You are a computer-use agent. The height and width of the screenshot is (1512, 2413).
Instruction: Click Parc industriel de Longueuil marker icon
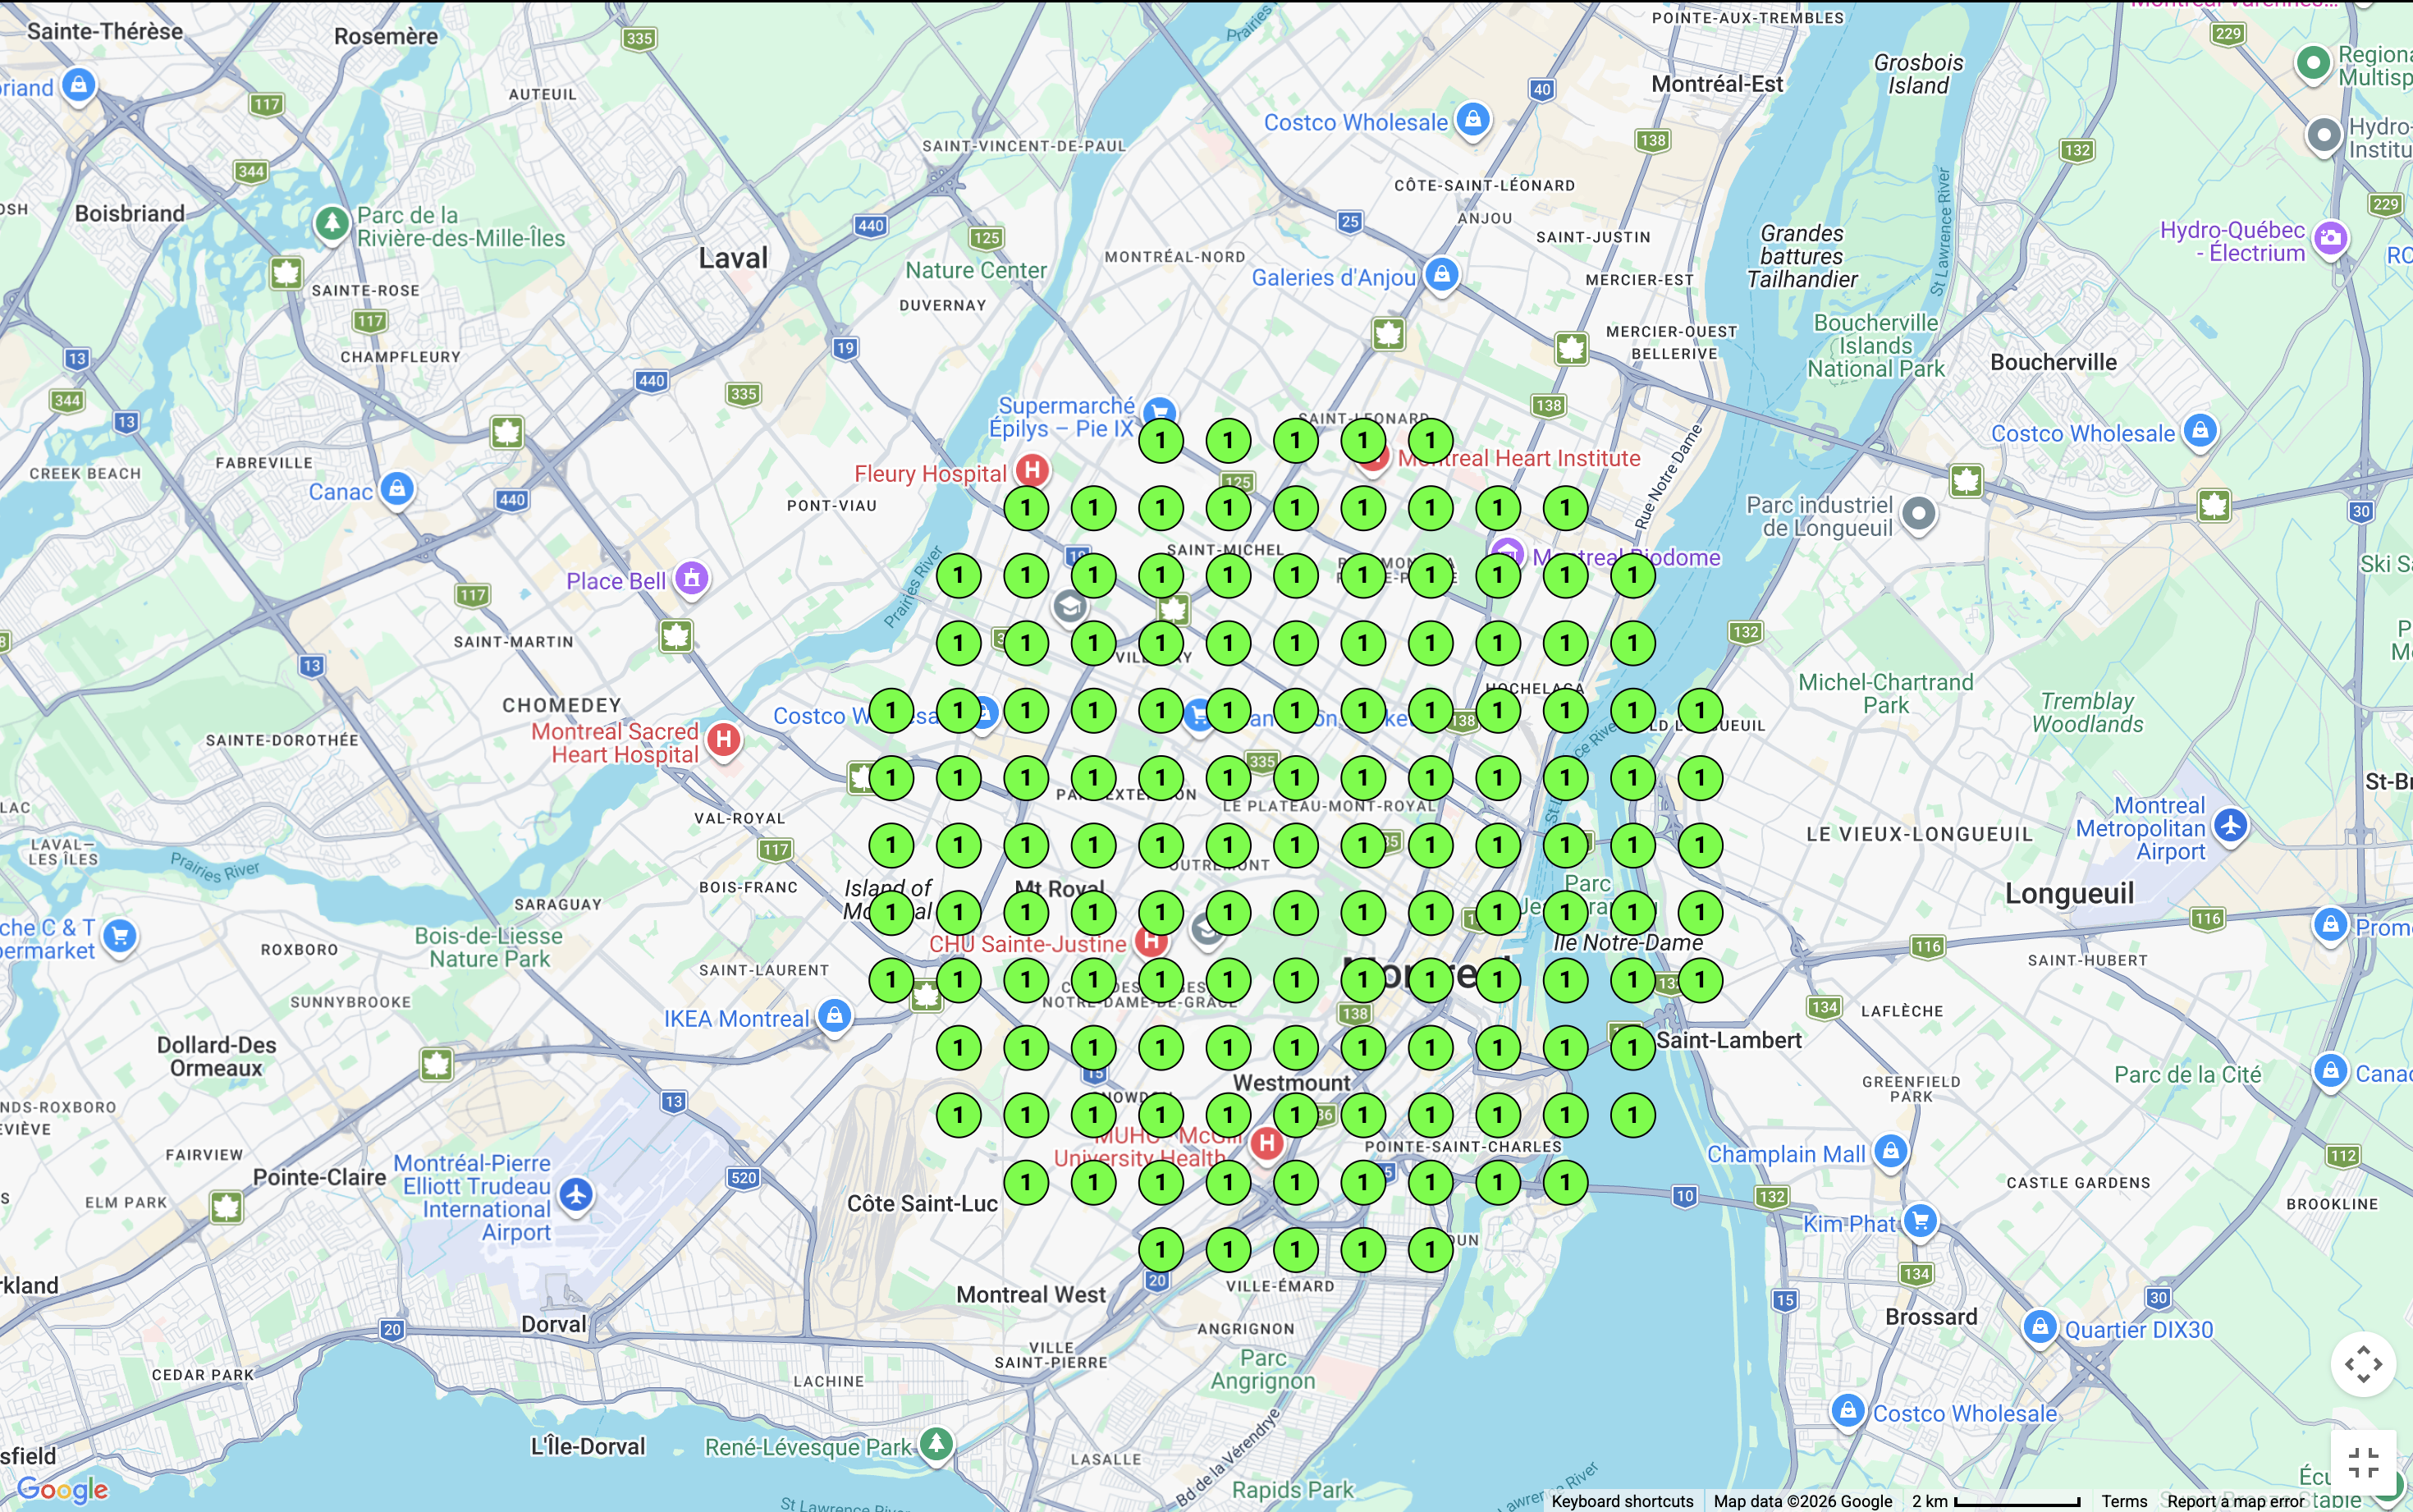[x=1918, y=515]
